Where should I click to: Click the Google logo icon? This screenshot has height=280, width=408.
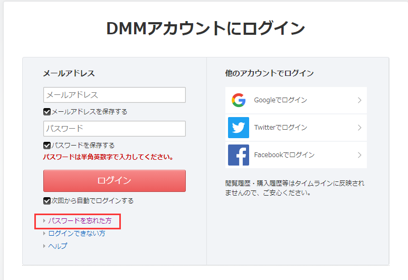point(239,100)
